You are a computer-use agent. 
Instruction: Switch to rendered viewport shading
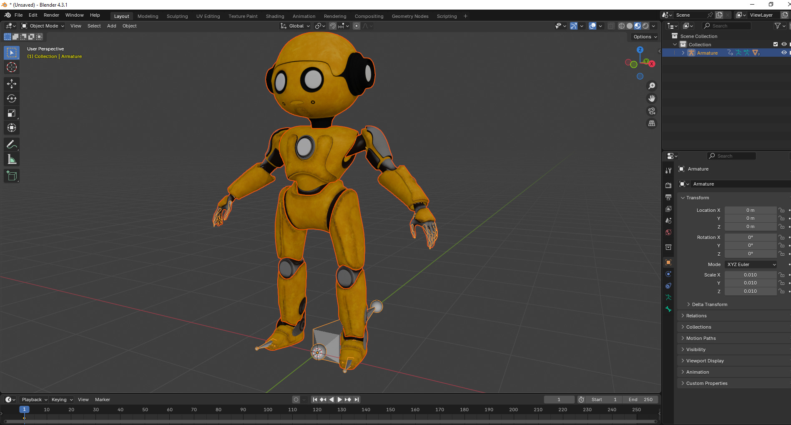coord(645,26)
